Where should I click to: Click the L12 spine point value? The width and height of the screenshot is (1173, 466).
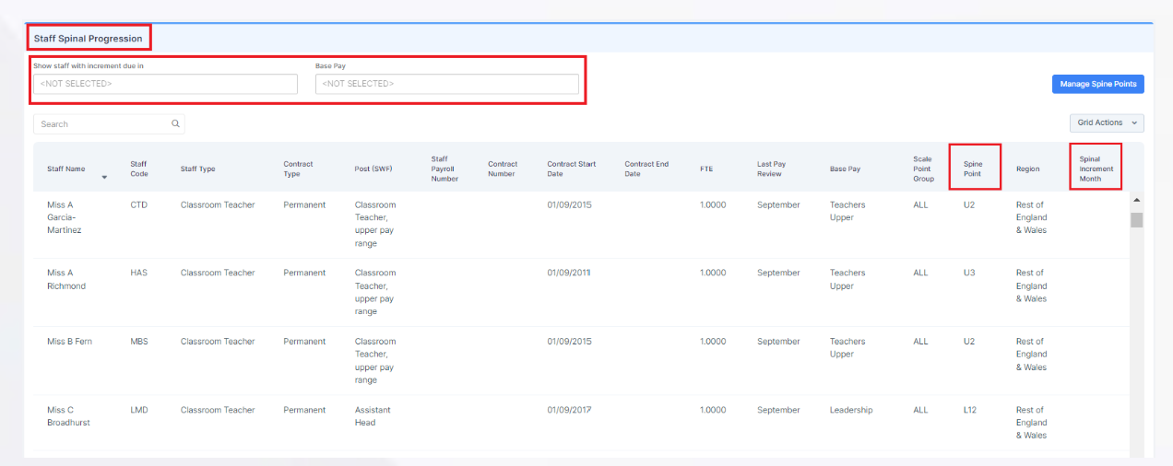(x=969, y=410)
